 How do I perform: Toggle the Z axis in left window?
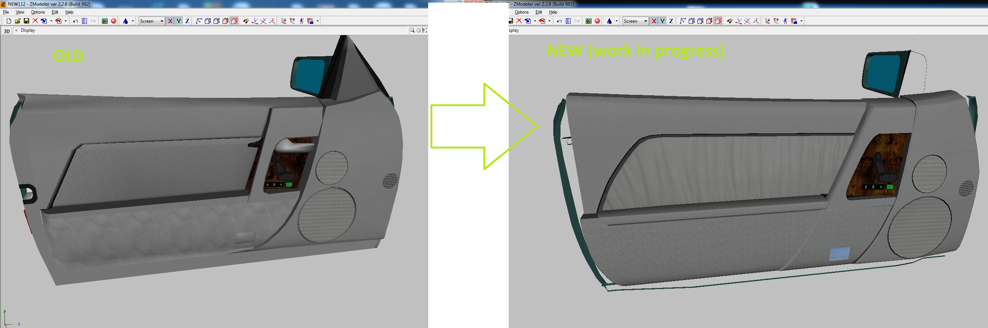(187, 21)
